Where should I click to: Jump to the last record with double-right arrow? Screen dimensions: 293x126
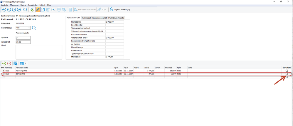19,9
